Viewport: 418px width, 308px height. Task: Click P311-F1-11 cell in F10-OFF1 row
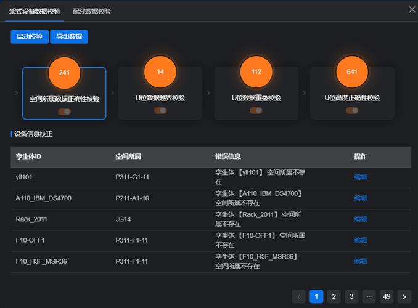pyautogui.click(x=132, y=240)
